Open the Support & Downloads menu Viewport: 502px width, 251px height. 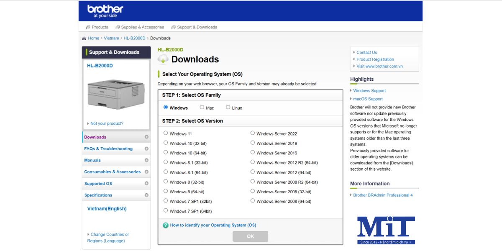tap(194, 27)
